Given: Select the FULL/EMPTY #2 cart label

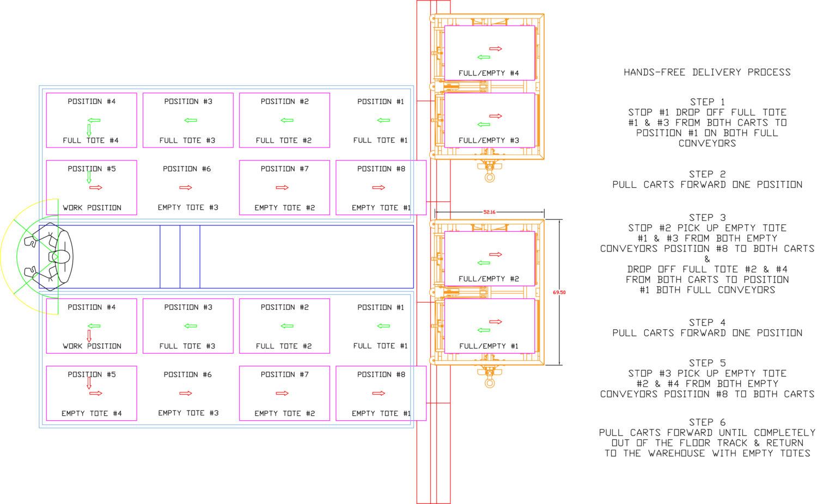Looking at the screenshot, I should (x=489, y=279).
